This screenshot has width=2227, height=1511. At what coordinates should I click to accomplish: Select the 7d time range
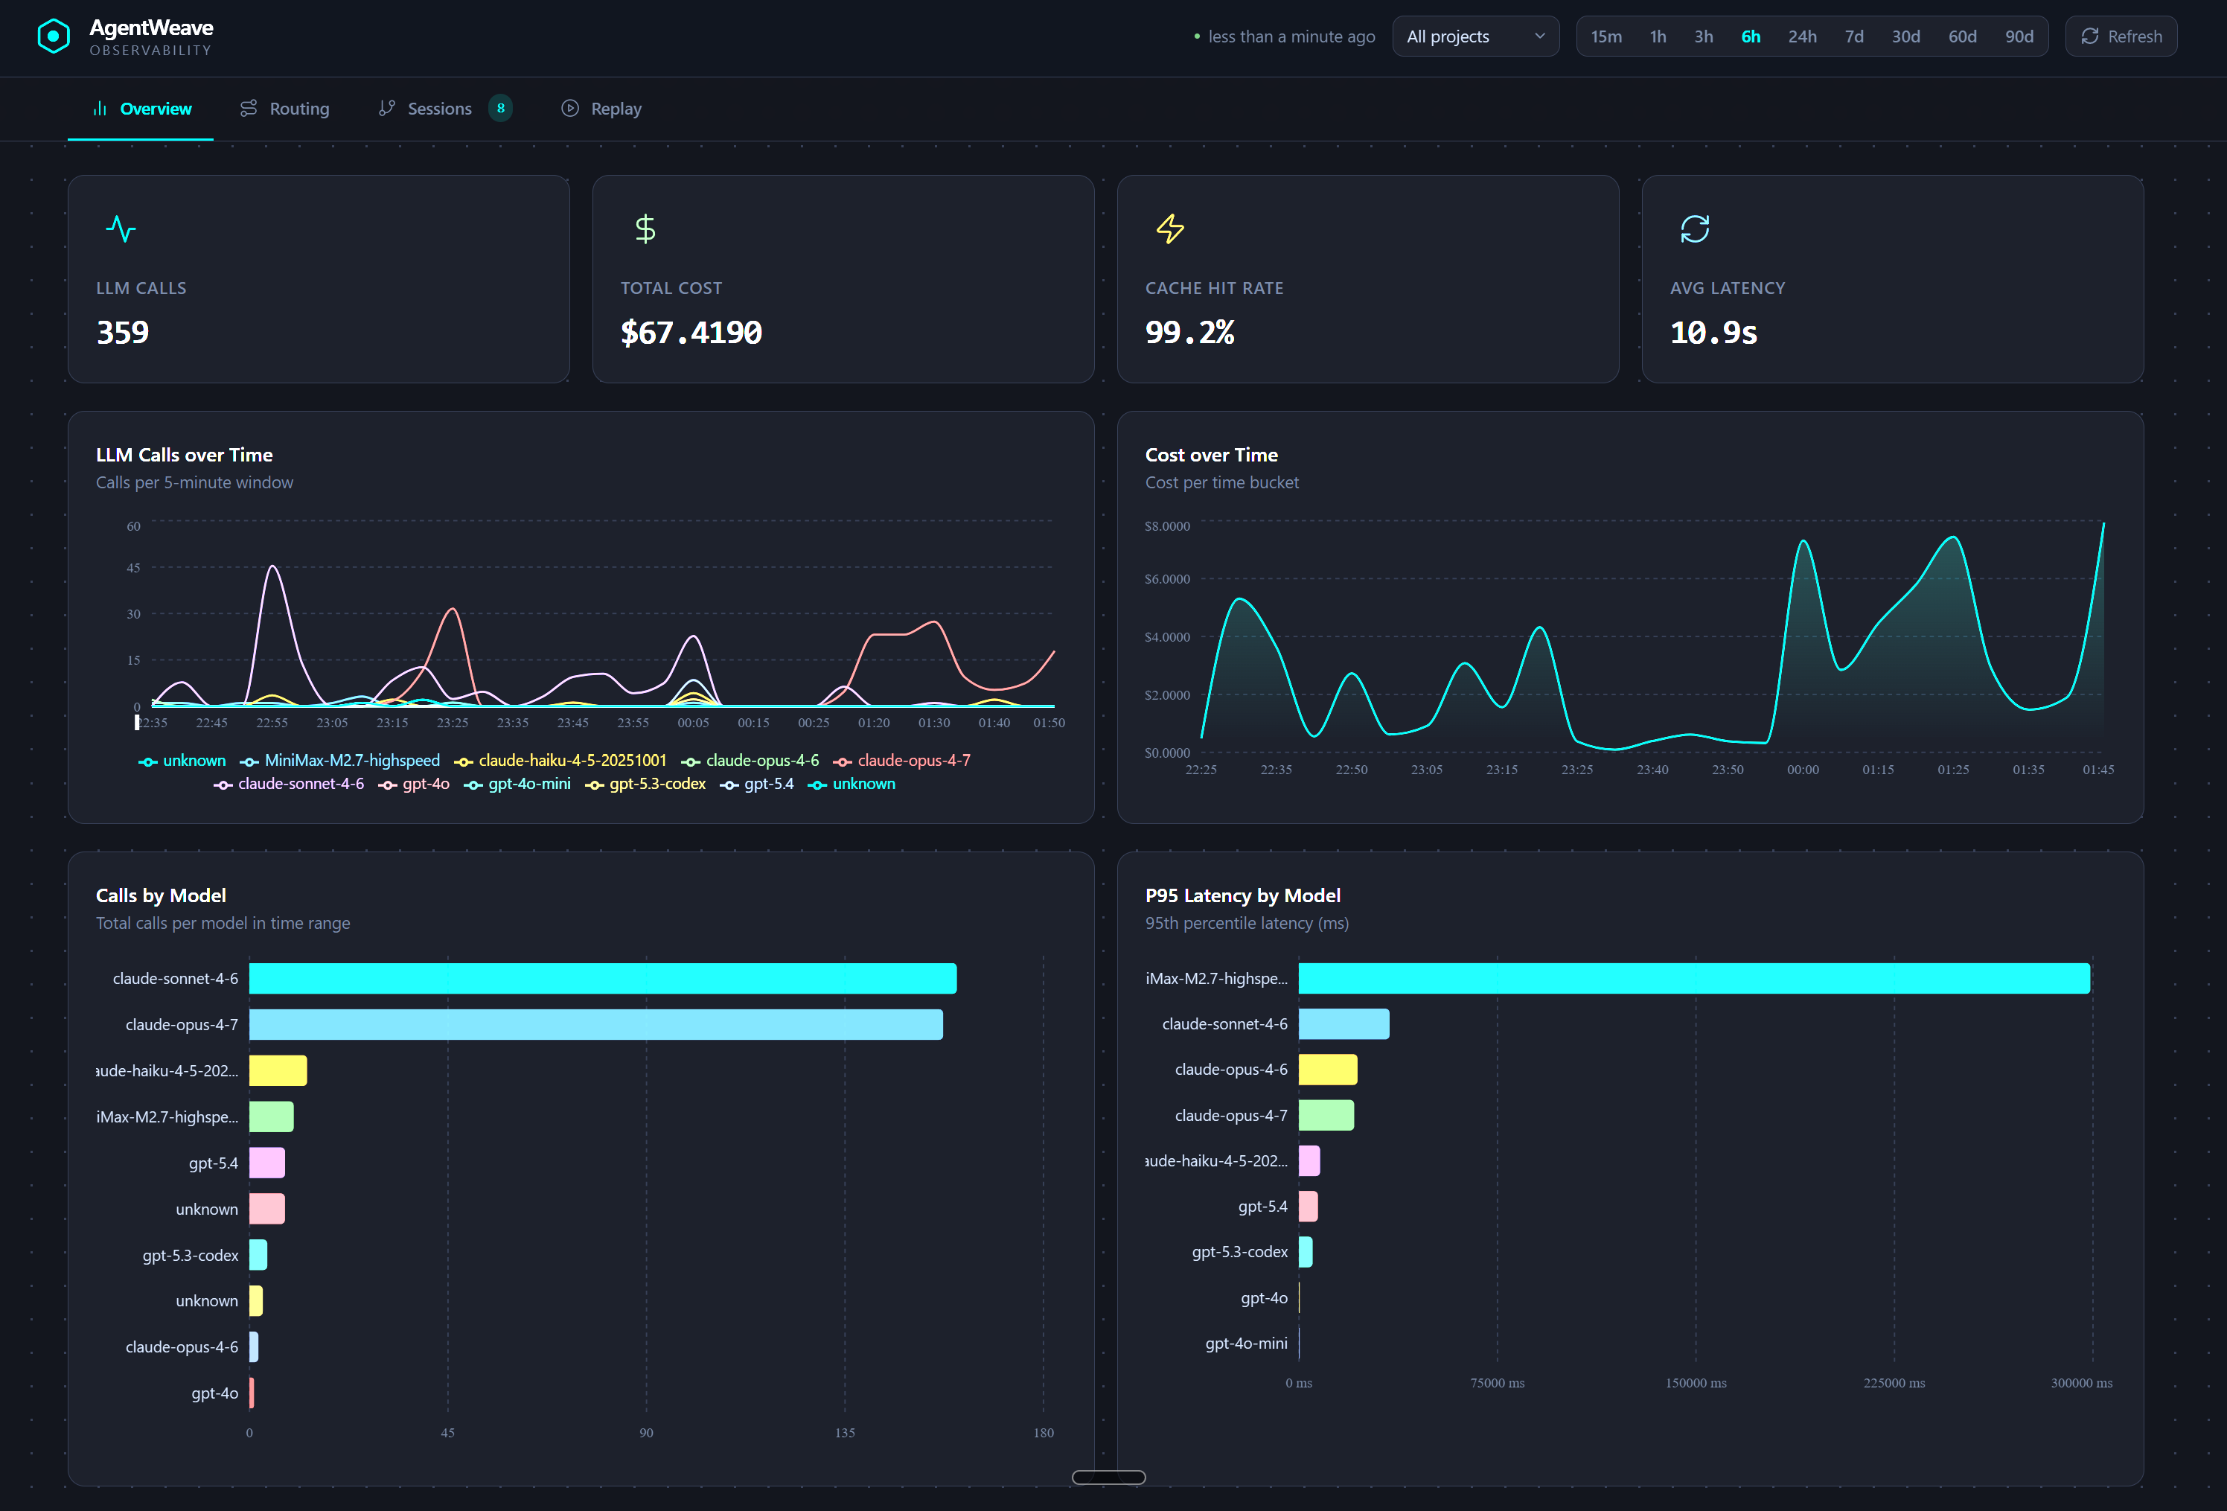(1854, 36)
